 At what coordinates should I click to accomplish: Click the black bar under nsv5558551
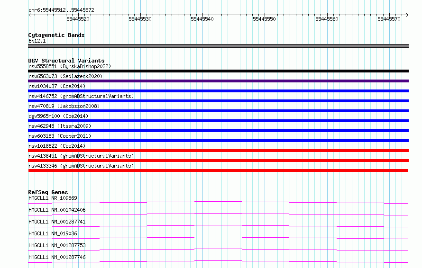pyautogui.click(x=218, y=71)
